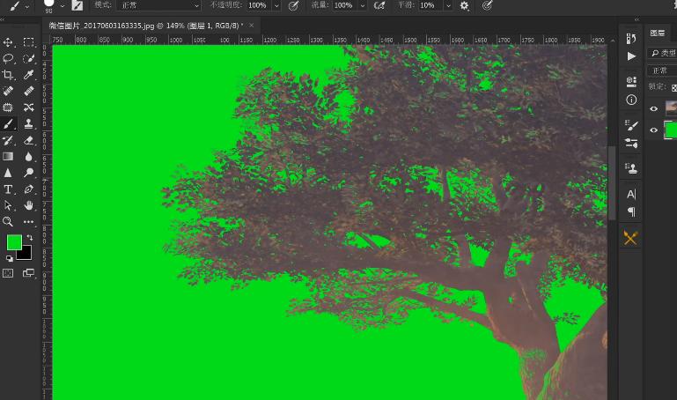The image size is (677, 400).
Task: Open the Brush Settings panel icon
Action: [x=631, y=125]
